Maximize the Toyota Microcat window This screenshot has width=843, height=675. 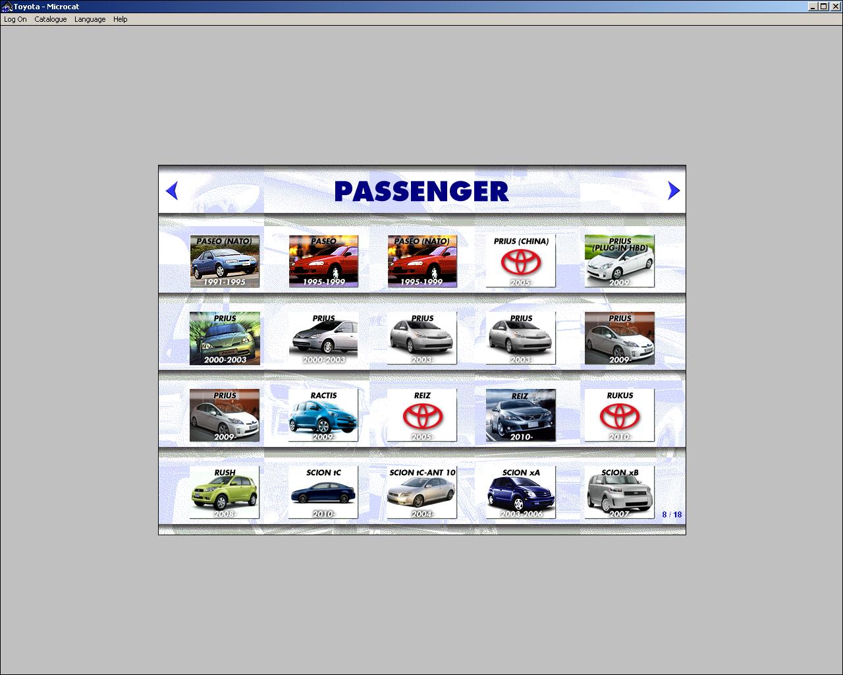click(x=824, y=7)
